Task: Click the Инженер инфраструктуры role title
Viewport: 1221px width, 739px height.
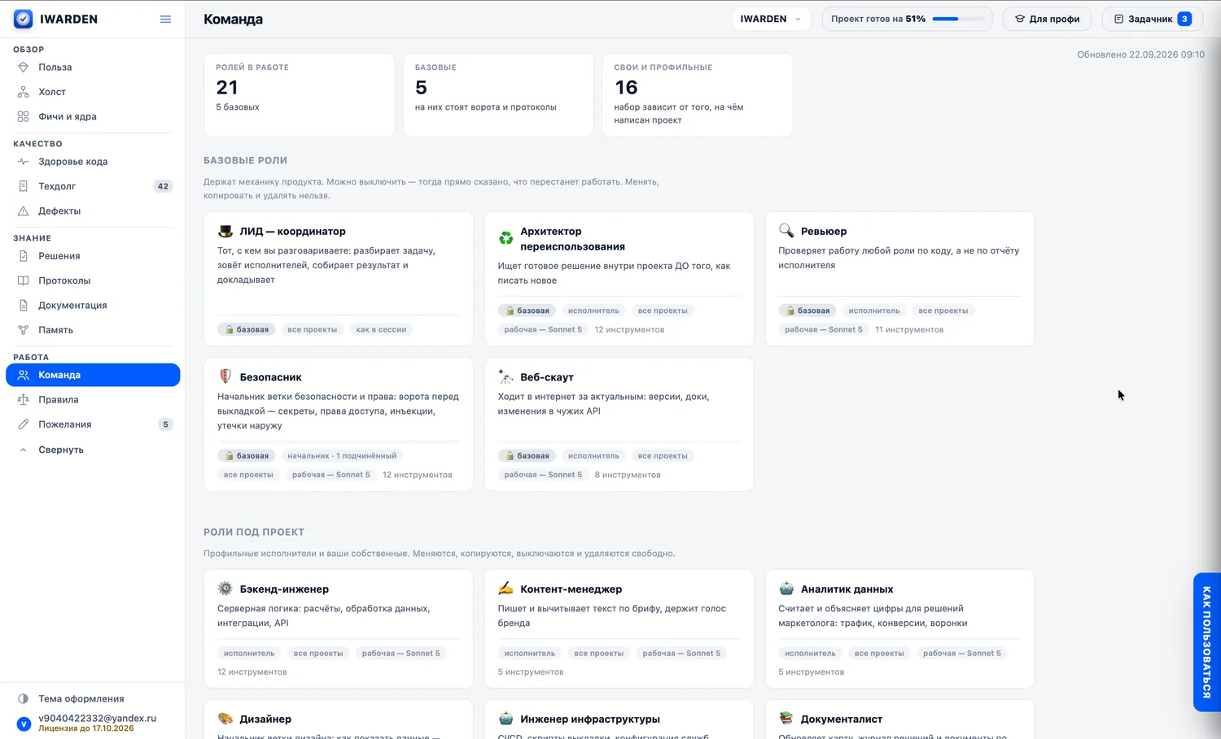Action: pos(590,719)
